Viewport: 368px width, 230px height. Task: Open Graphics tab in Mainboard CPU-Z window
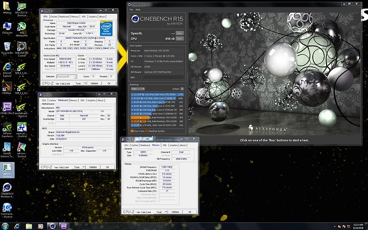91,101
